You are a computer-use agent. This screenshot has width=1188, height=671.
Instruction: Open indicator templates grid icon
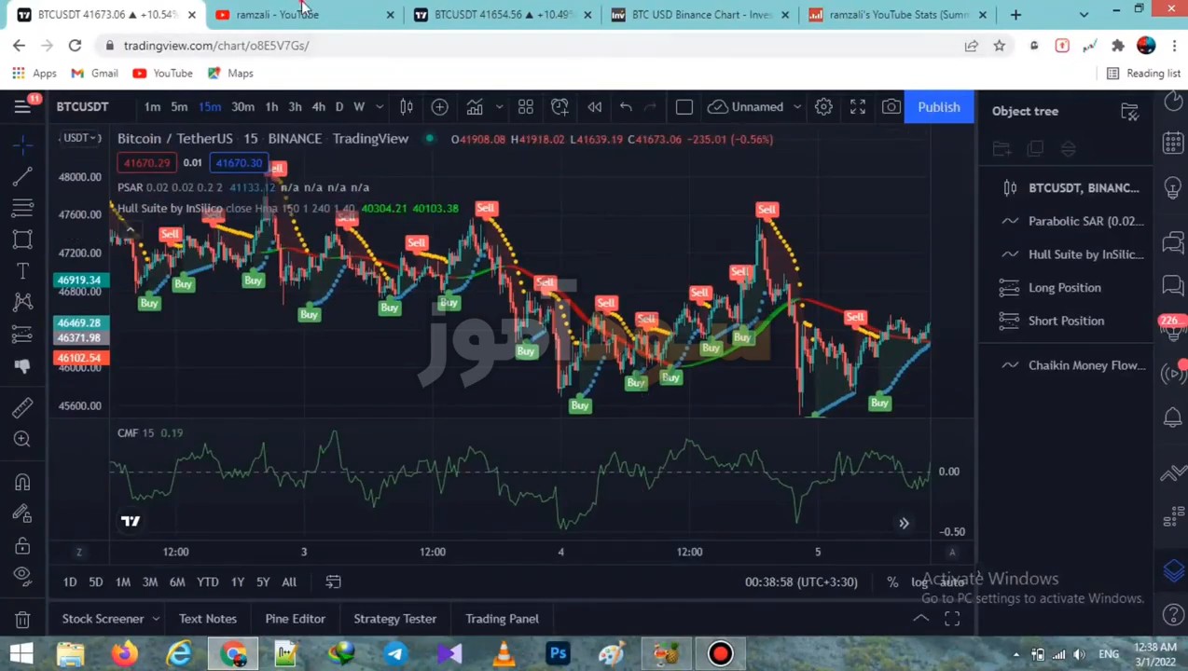[526, 107]
